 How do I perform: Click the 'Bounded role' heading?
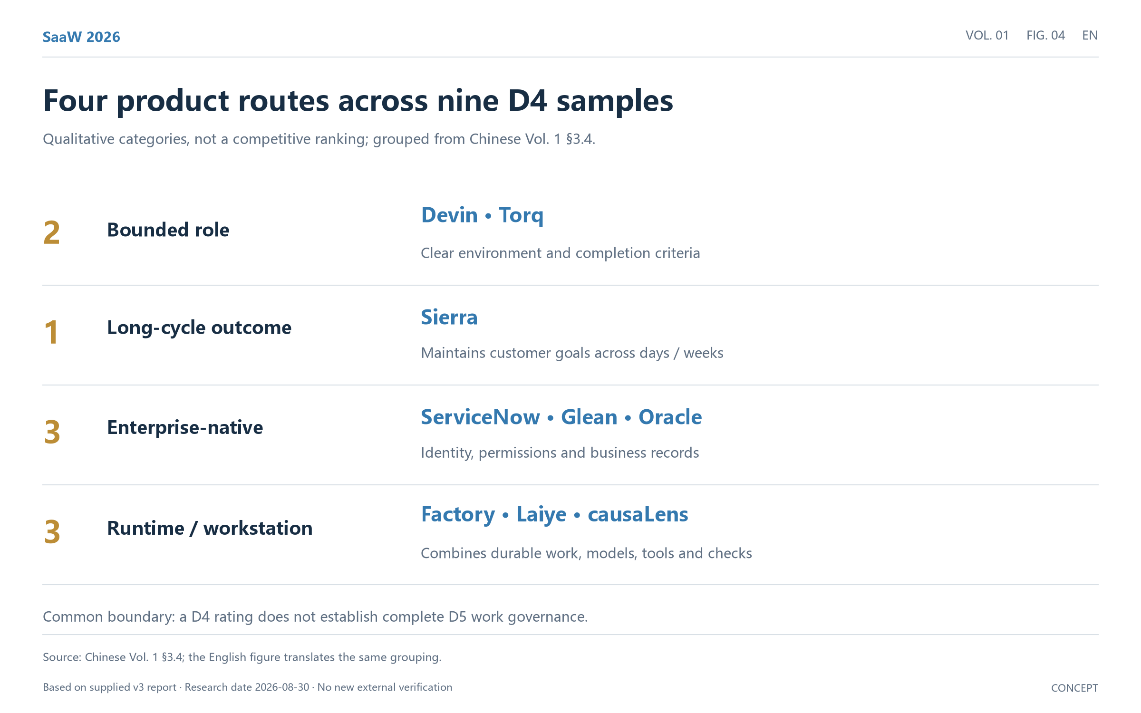coord(168,230)
